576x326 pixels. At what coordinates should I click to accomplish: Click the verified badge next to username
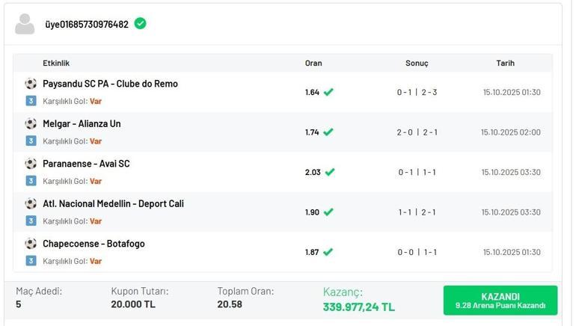click(140, 23)
